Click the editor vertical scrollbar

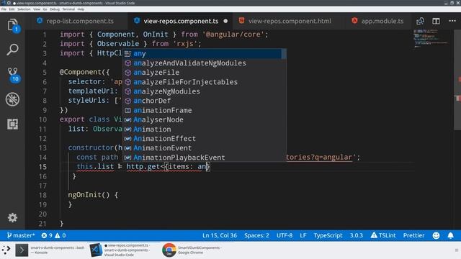tap(457, 79)
